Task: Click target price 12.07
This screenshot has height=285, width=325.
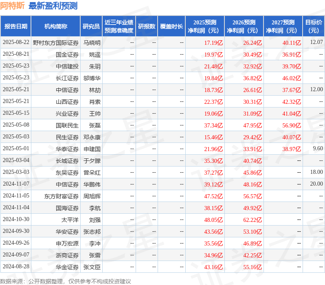Action: point(316,42)
